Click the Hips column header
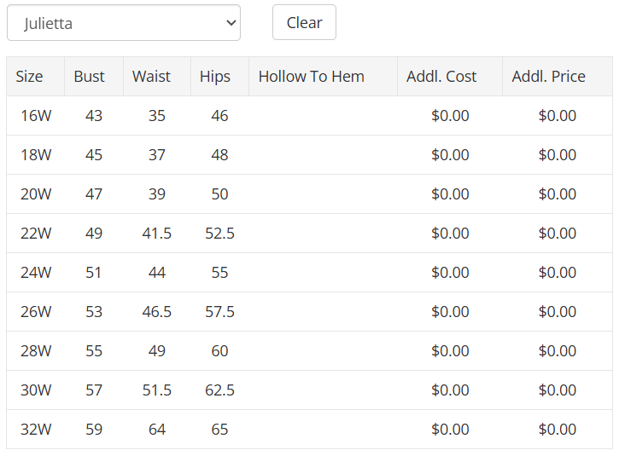Screen dimensions: 625x462 tap(215, 77)
